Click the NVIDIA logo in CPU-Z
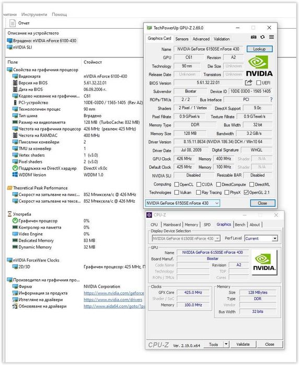The width and height of the screenshot is (299, 365). (264, 262)
